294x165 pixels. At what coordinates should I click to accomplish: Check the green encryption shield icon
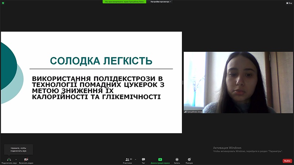tap(3, 3)
